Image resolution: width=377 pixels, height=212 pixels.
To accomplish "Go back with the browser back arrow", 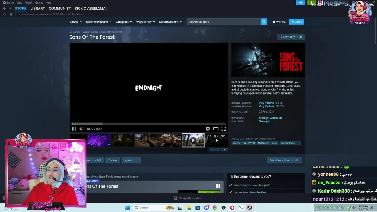I will pos(4,8).
